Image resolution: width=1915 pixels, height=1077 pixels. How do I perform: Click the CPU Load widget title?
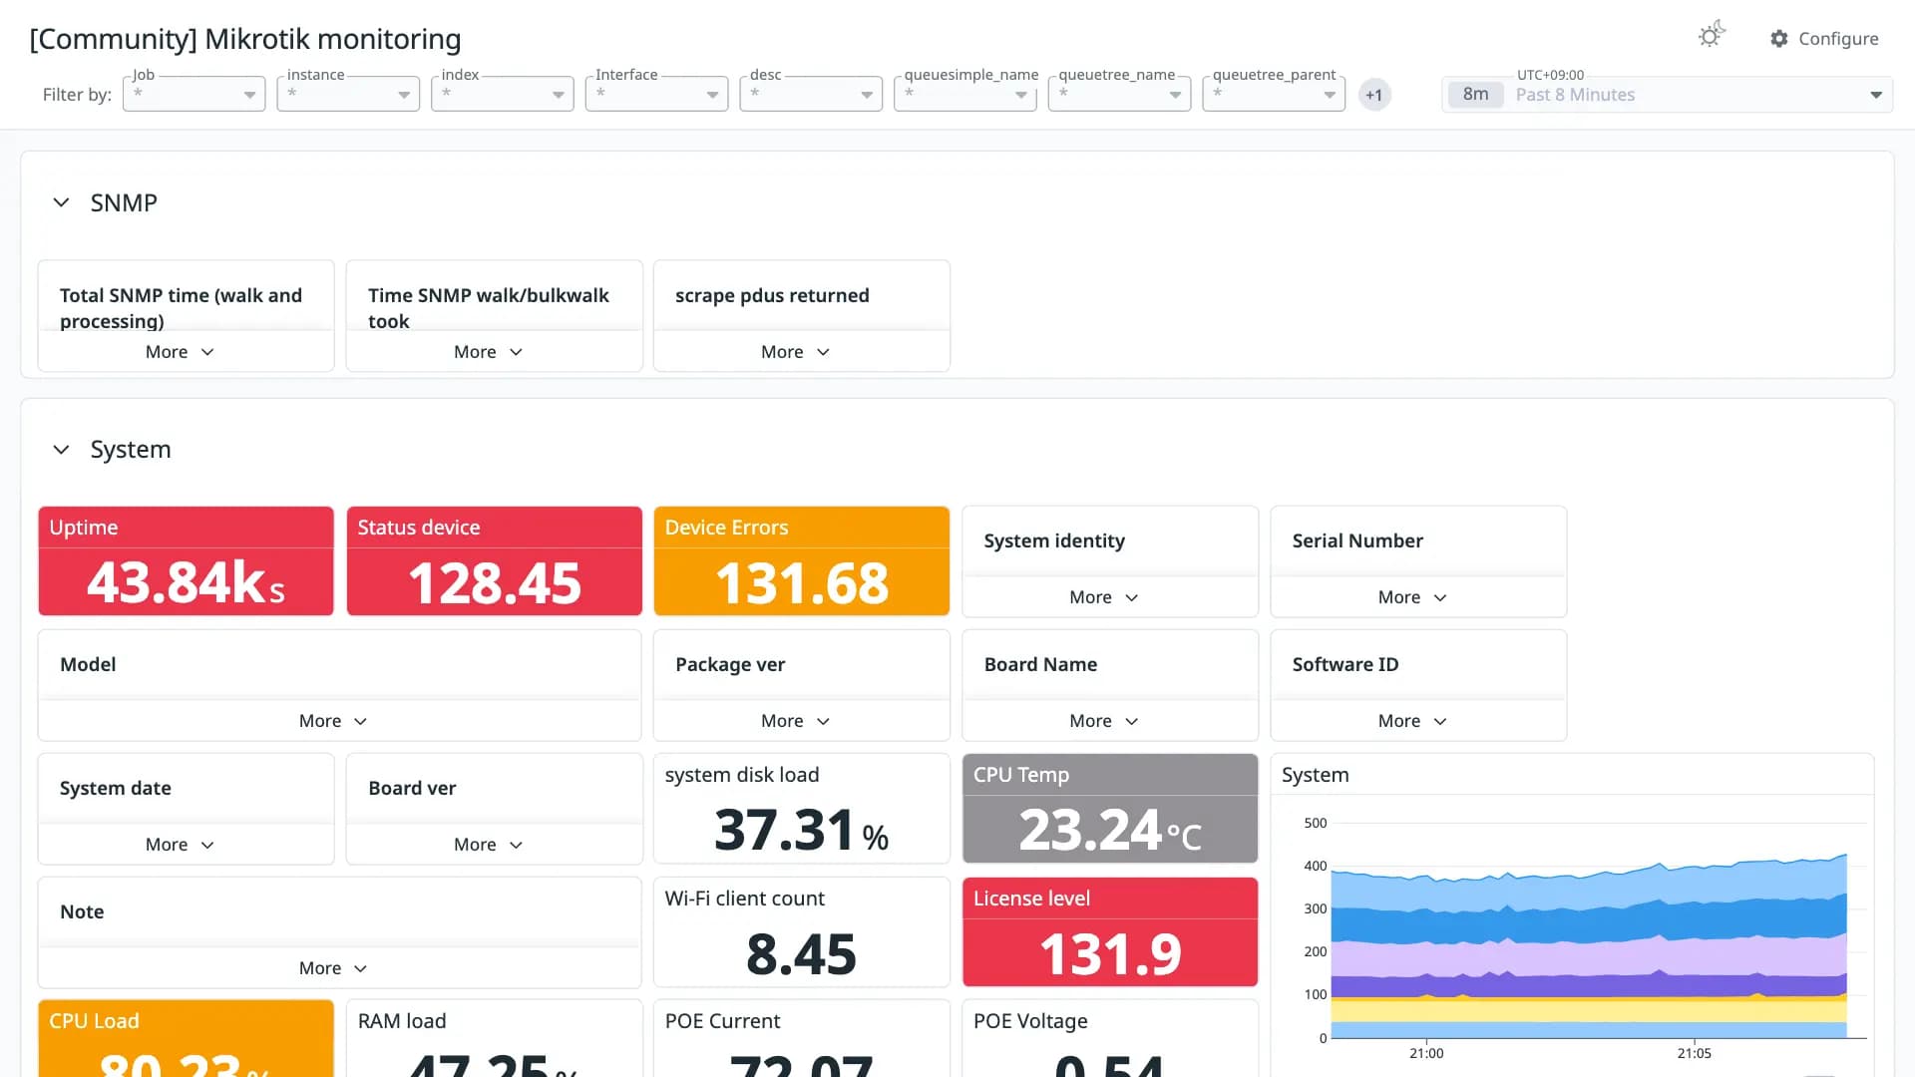pyautogui.click(x=94, y=1021)
